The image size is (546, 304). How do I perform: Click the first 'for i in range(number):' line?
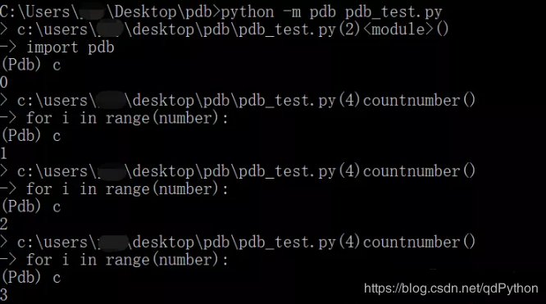pos(127,118)
